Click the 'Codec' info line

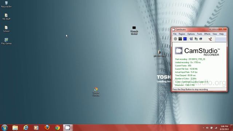click(191, 82)
